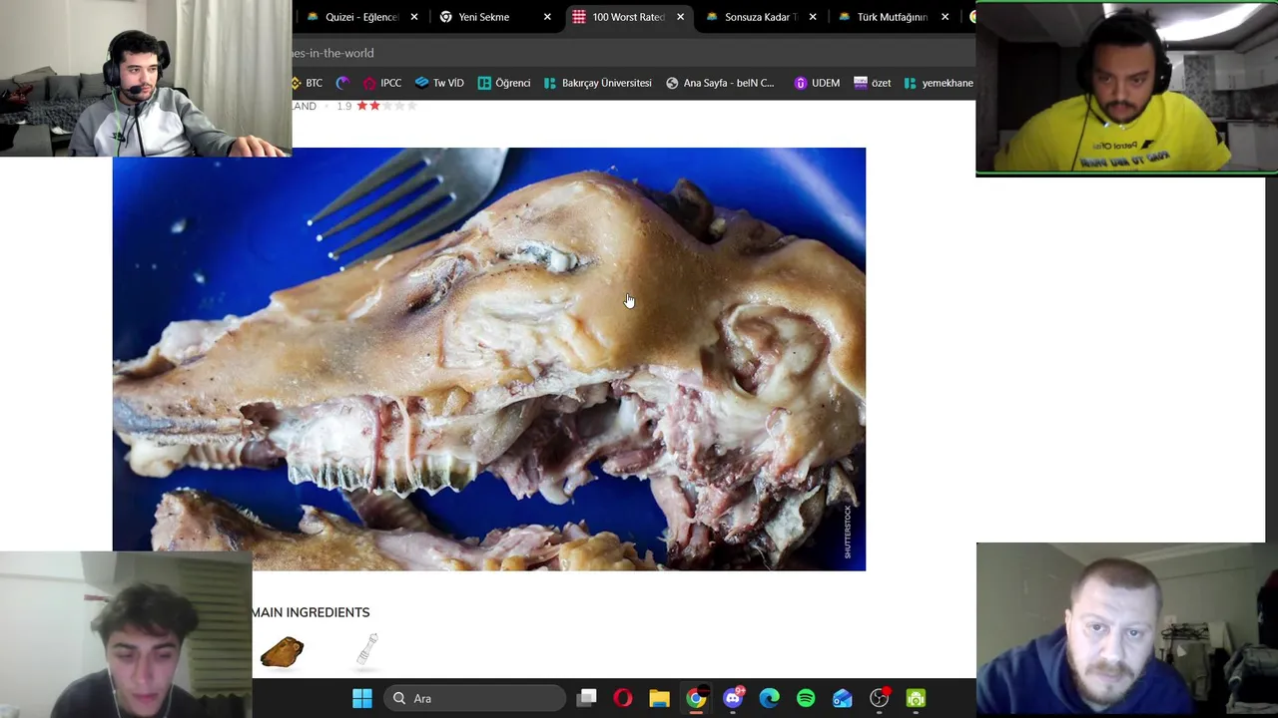Image resolution: width=1278 pixels, height=718 pixels.
Task: Click the Ara taskbar search box
Action: pos(475,699)
